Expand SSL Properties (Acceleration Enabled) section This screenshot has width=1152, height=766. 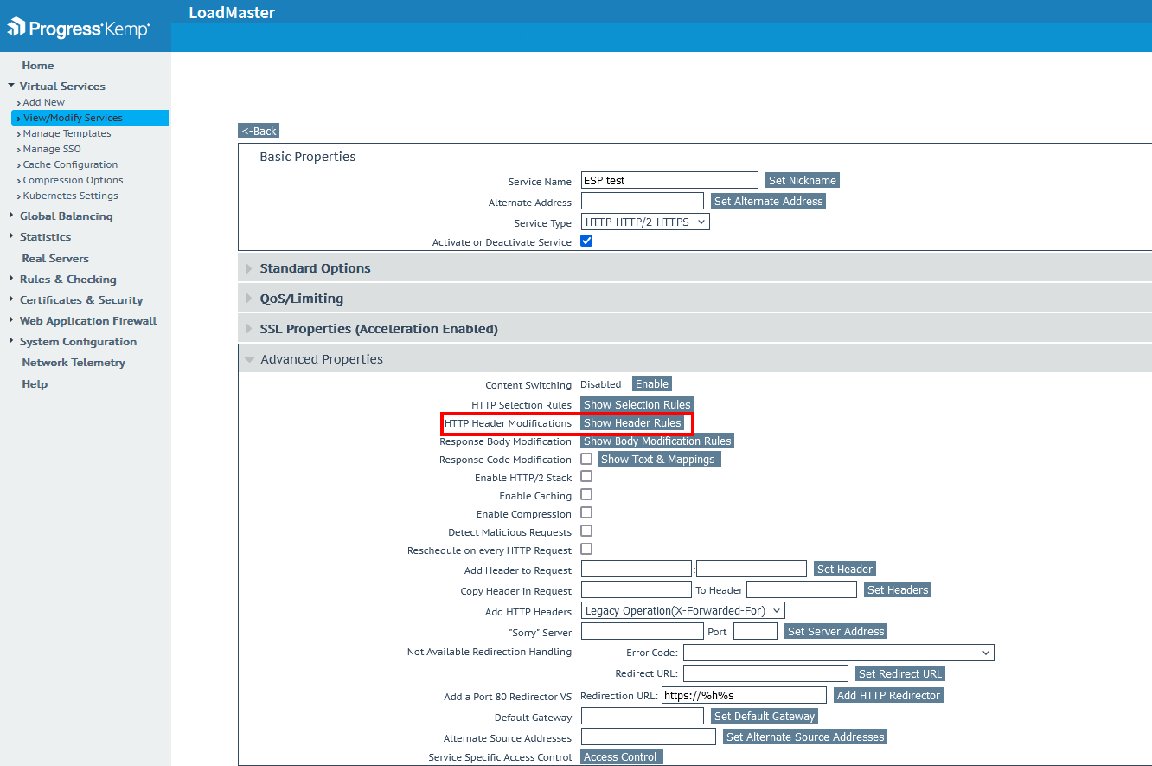pyautogui.click(x=694, y=329)
